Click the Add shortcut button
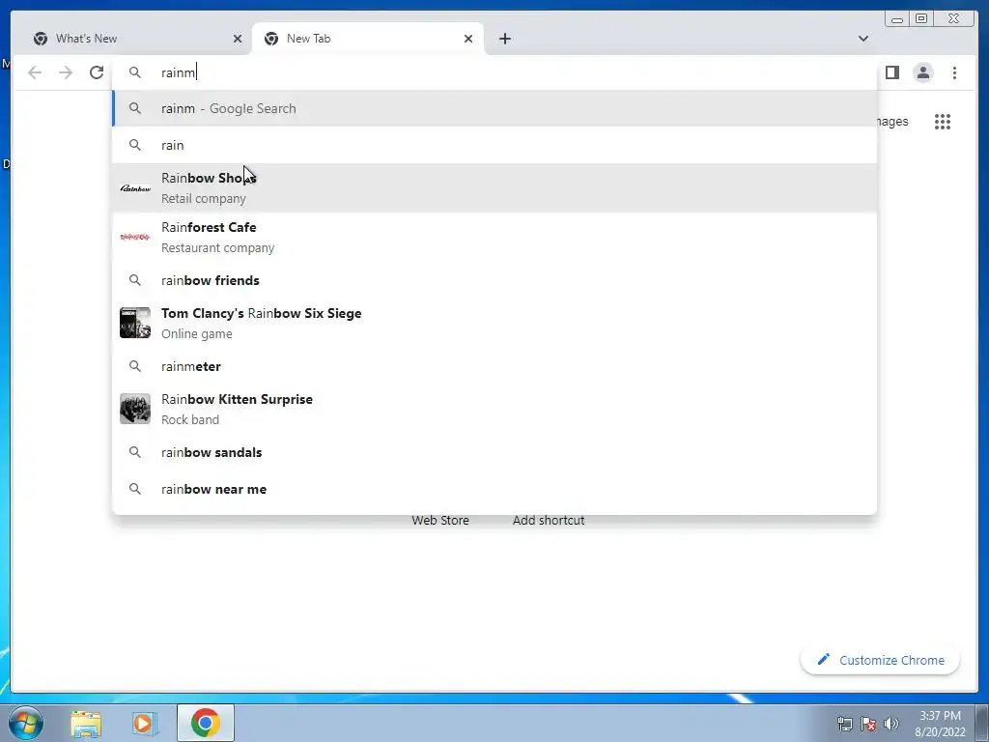The height and width of the screenshot is (742, 989). pos(549,521)
